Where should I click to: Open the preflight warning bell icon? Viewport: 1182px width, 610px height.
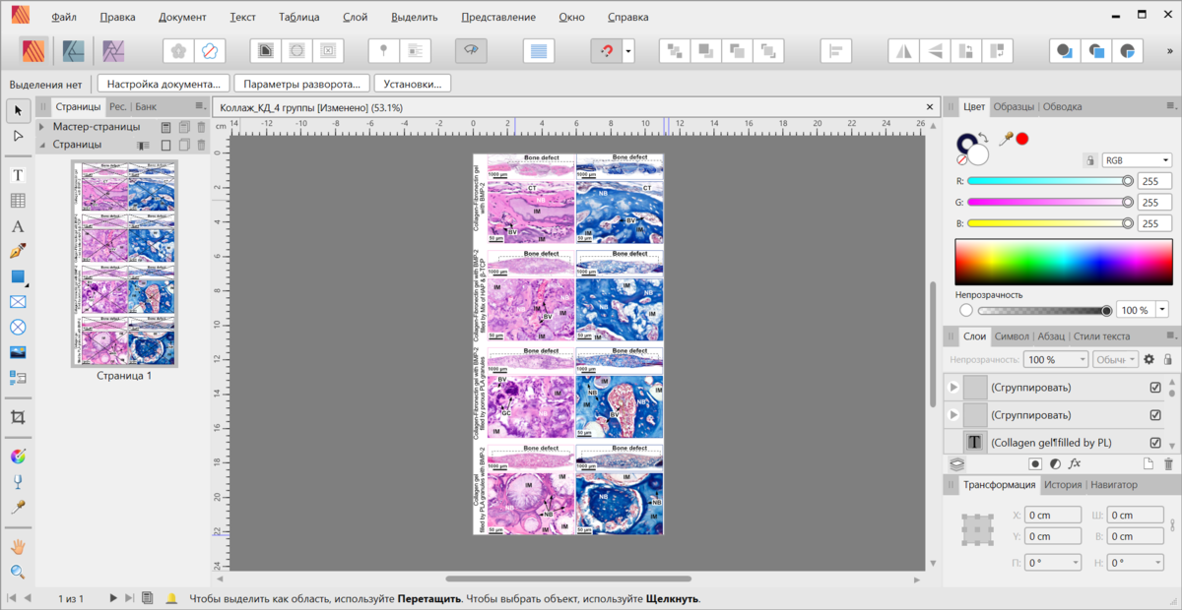171,598
